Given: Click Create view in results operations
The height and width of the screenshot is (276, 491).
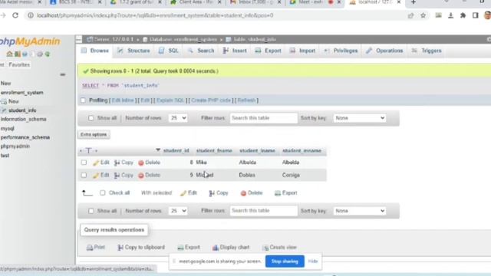Looking at the screenshot, I should pos(279,247).
